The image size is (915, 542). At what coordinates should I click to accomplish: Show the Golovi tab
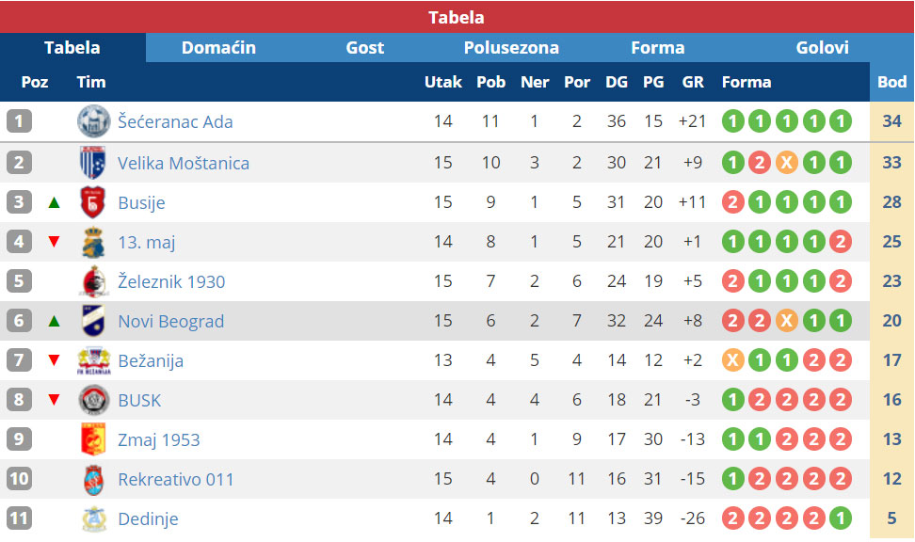point(822,48)
